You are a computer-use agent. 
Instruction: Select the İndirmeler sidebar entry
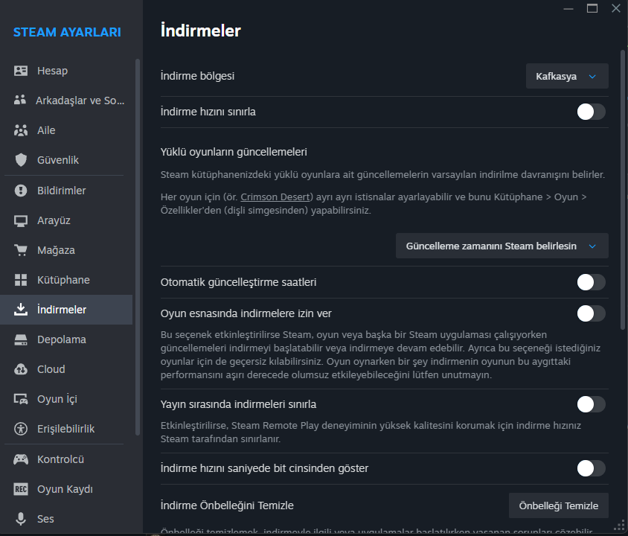[x=66, y=310]
